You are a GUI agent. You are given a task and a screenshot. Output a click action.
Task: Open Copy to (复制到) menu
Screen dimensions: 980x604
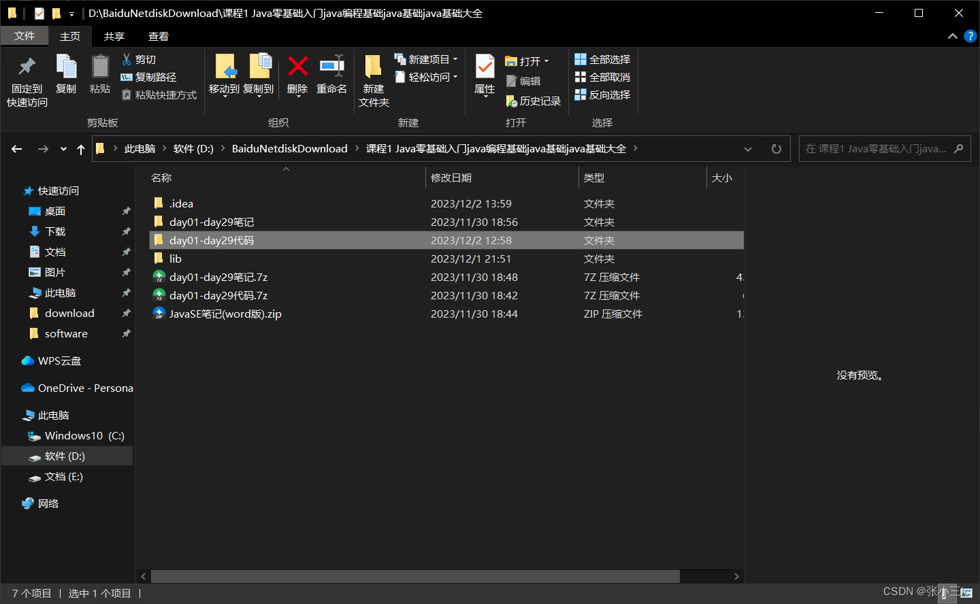point(259,75)
